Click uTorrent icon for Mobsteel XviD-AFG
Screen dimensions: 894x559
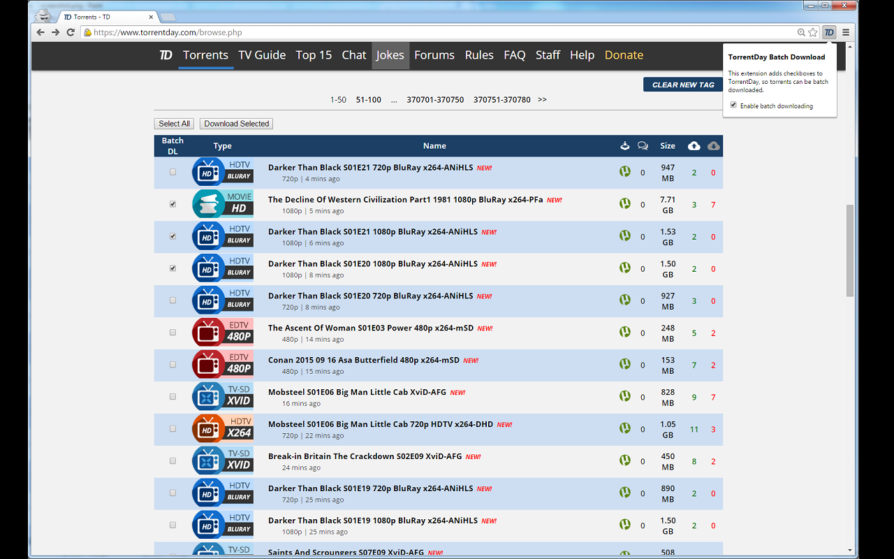tap(625, 396)
